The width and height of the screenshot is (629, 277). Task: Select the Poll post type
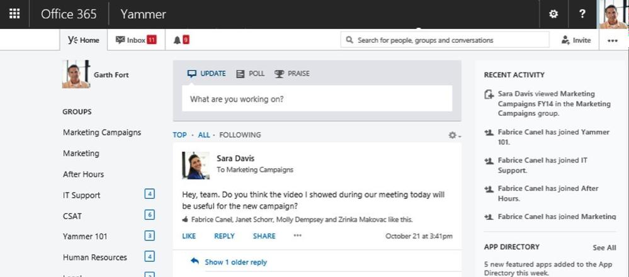point(251,74)
